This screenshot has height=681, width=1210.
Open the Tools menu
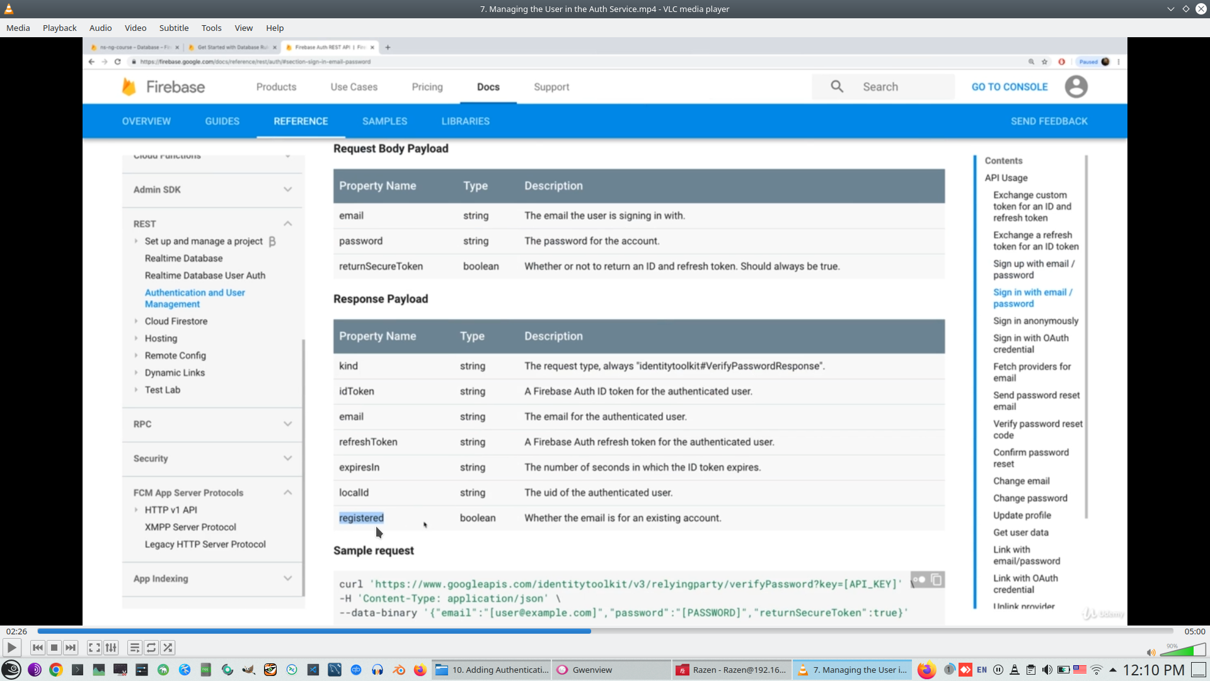point(211,28)
